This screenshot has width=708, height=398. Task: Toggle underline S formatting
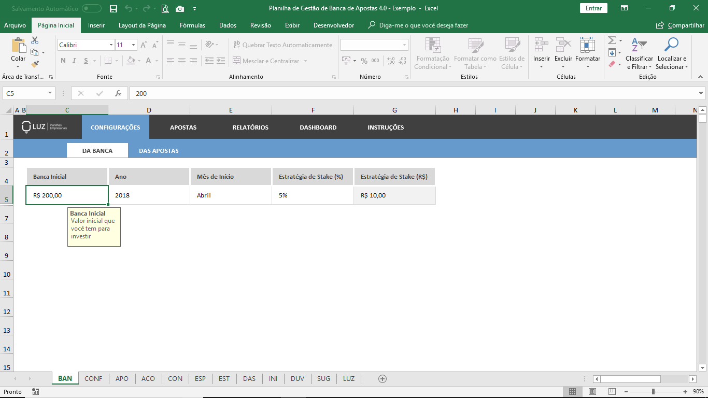(x=86, y=61)
